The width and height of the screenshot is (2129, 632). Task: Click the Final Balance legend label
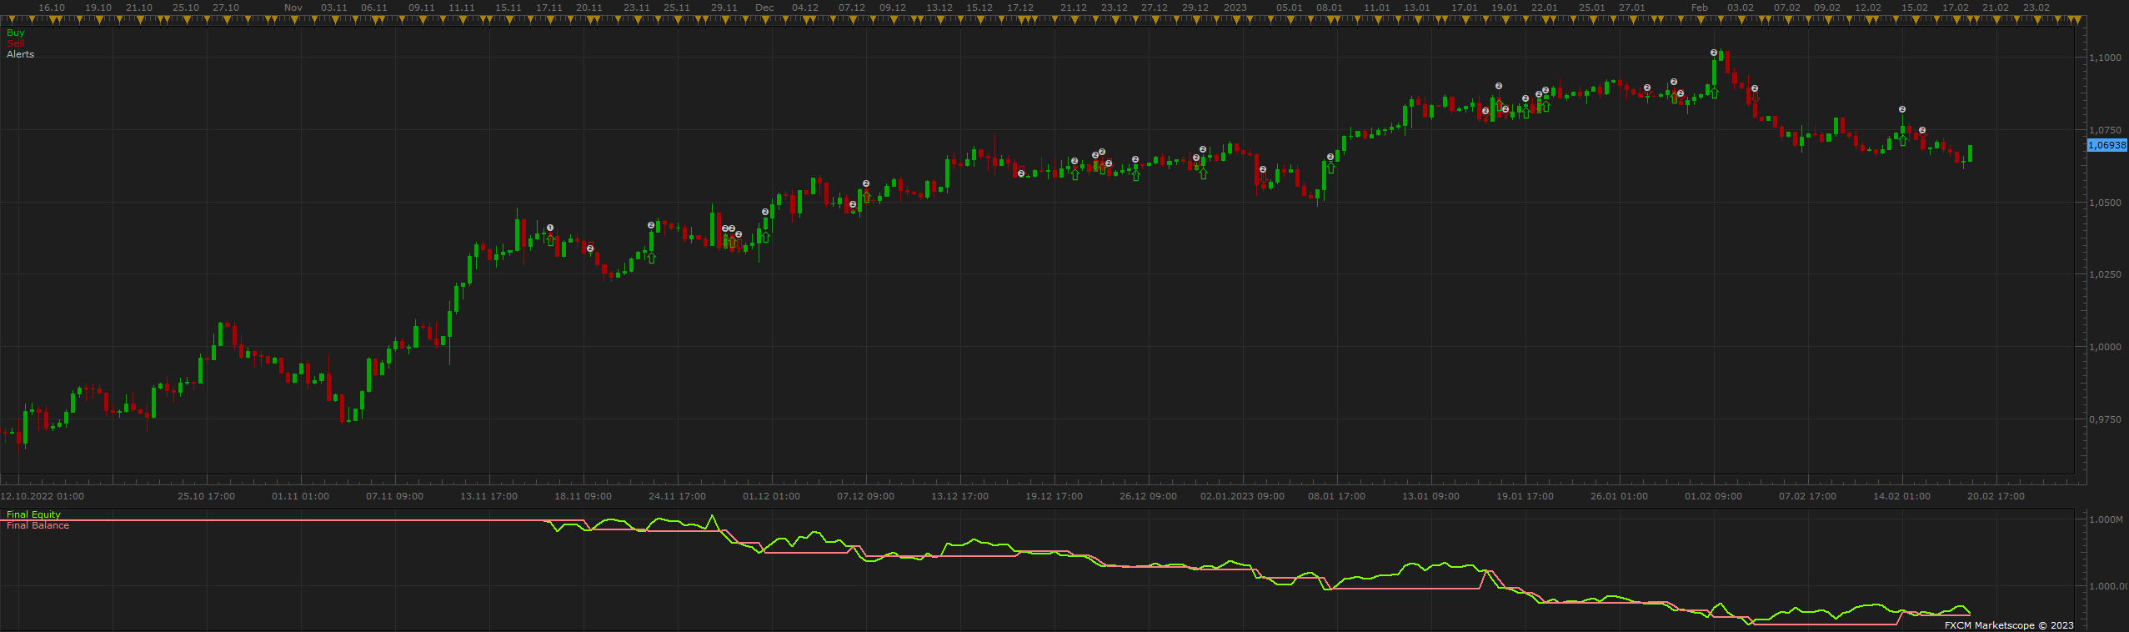coord(38,525)
